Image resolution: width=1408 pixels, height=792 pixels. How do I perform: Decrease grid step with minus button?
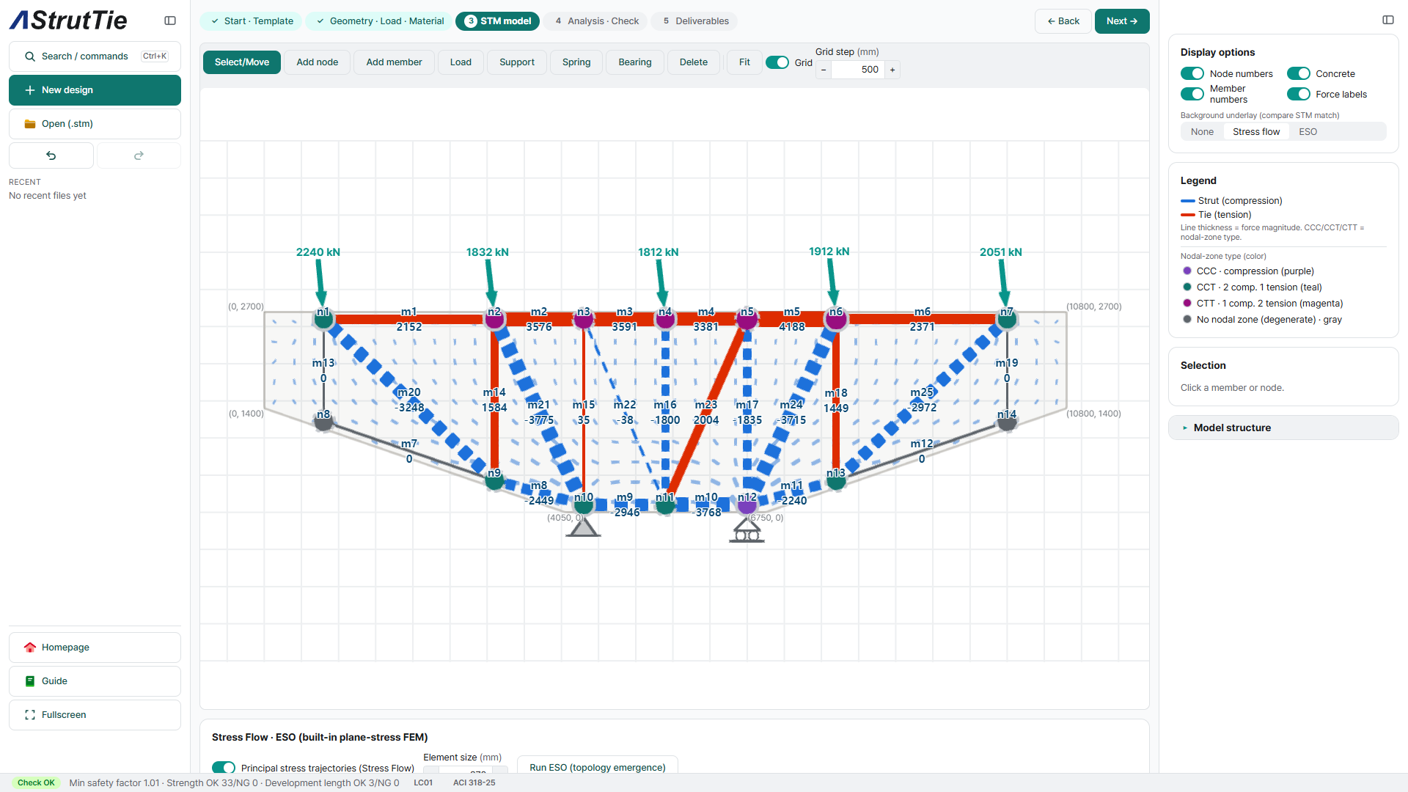[824, 70]
